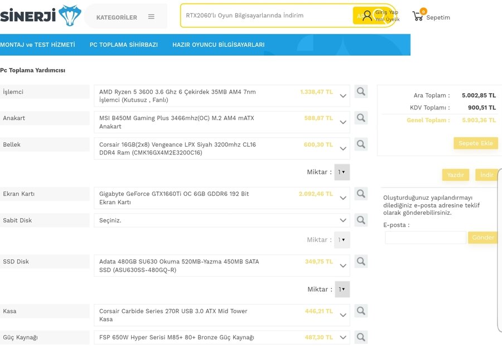Viewport: 502px width, 346px height.
Task: Open PC Toplama Sihirbazı menu item
Action: click(x=124, y=45)
